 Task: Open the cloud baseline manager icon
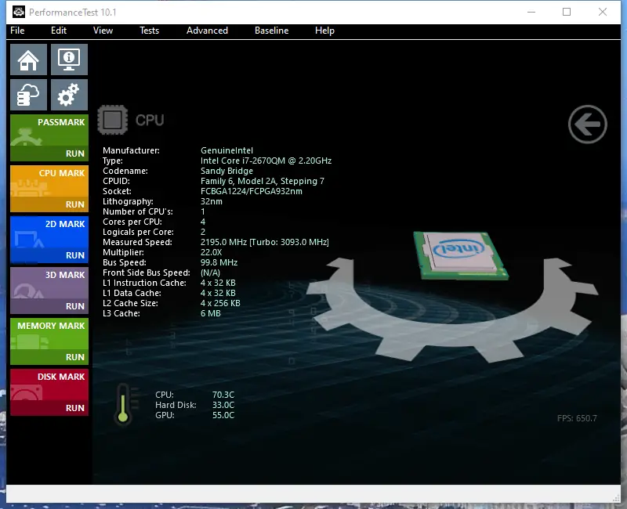pos(28,95)
